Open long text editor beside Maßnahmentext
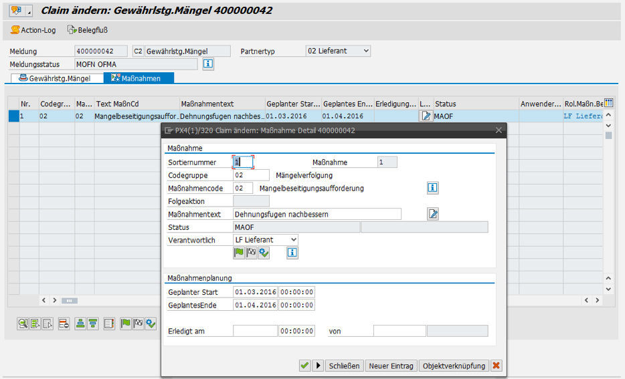The height and width of the screenshot is (379, 625). pyautogui.click(x=433, y=214)
